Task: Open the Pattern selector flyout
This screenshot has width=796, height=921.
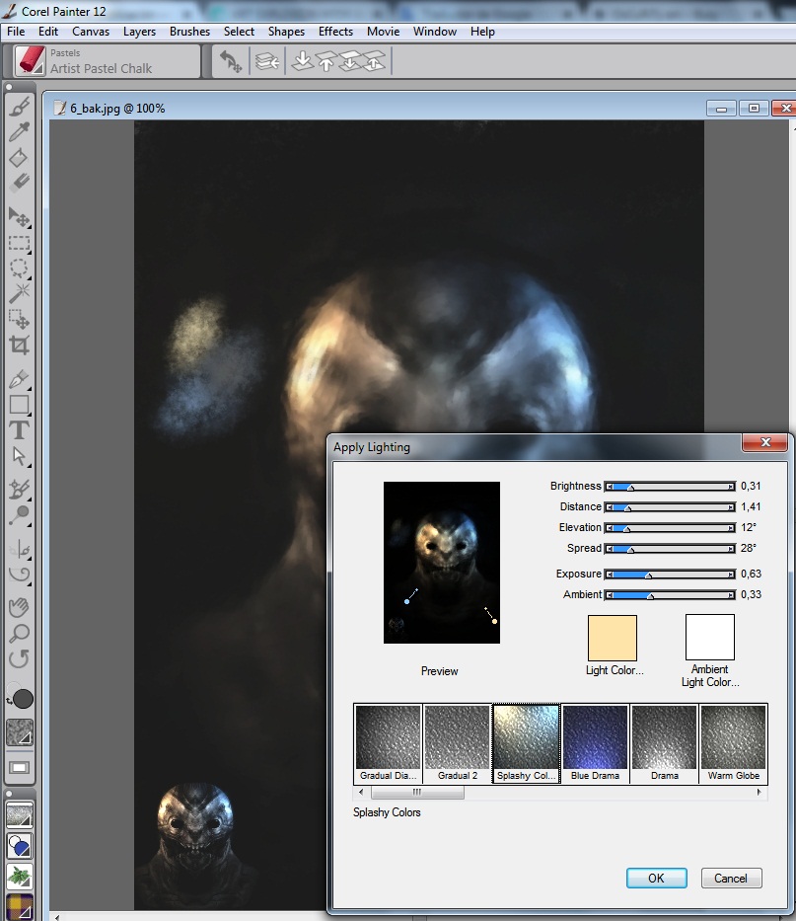Action: pyautogui.click(x=20, y=815)
